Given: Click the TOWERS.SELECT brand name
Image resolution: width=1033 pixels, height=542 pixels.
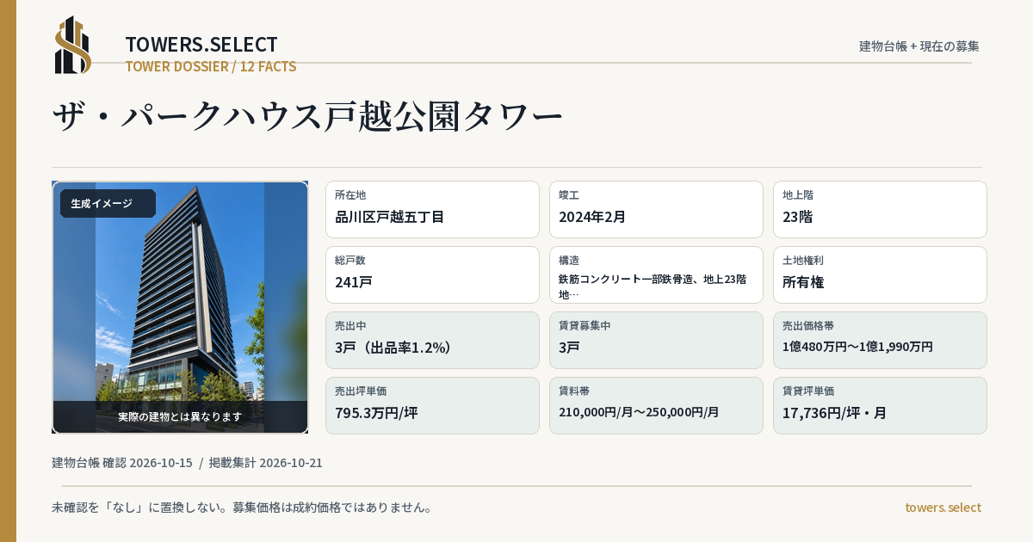Looking at the screenshot, I should pos(201,45).
